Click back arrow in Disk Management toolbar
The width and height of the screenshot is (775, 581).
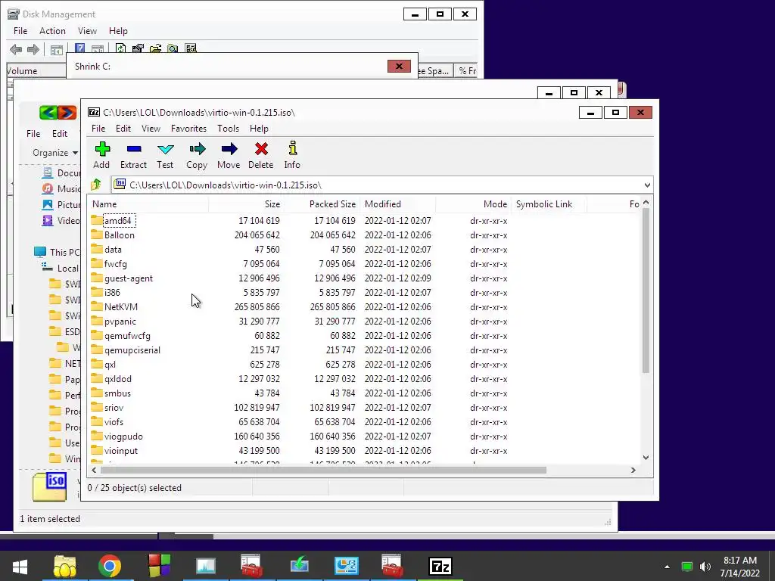16,49
